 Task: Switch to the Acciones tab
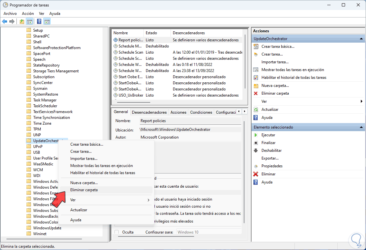(178, 112)
